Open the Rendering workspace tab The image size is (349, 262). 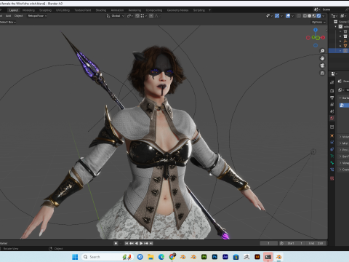pyautogui.click(x=135, y=10)
